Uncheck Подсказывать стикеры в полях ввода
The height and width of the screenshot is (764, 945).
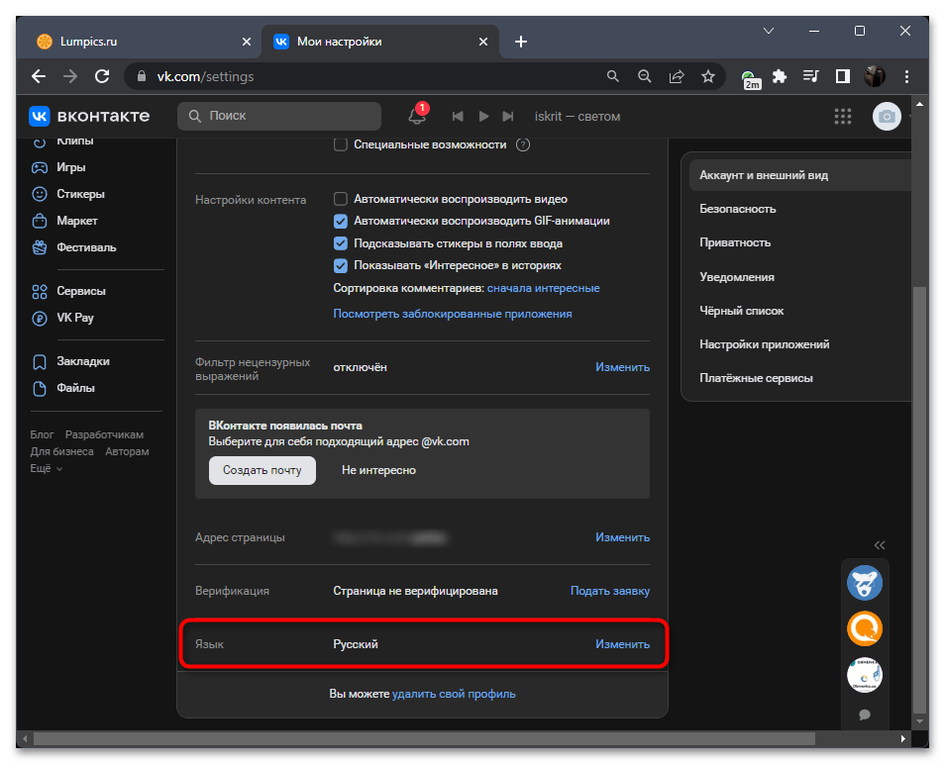[341, 243]
